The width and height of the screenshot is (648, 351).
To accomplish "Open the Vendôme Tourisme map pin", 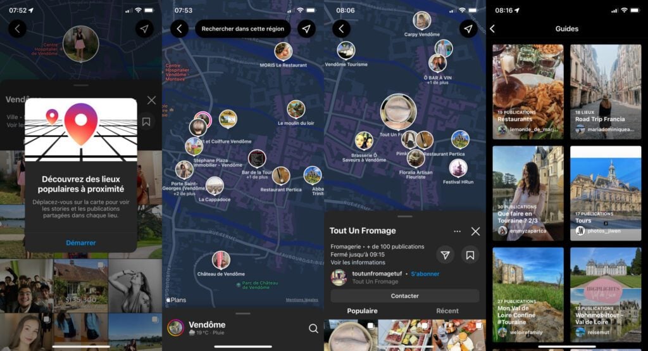I will tap(346, 51).
